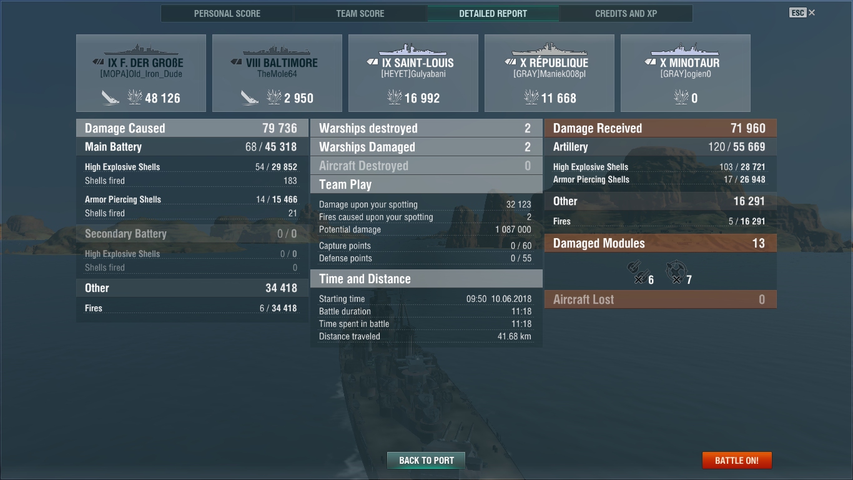Click the damage icon on Minotaur card

pyautogui.click(x=681, y=97)
